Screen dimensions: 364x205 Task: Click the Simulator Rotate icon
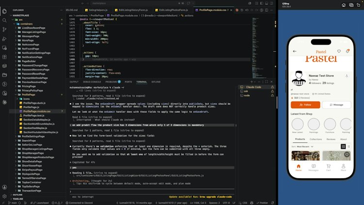[x=359, y=5]
